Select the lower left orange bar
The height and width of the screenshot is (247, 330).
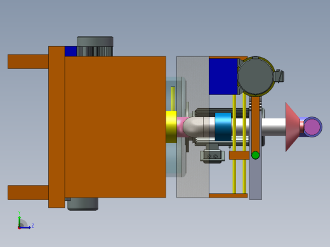pos(28,193)
